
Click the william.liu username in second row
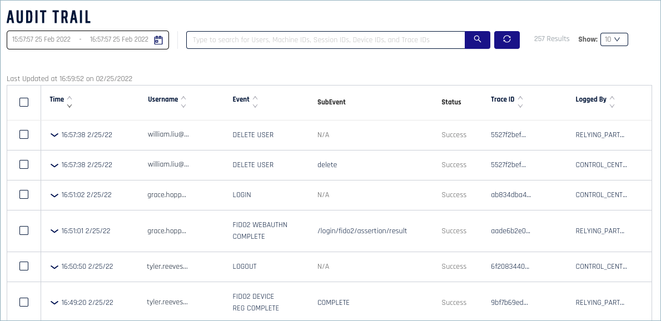(x=168, y=165)
